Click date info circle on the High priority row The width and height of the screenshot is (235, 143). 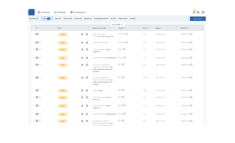click(192, 90)
